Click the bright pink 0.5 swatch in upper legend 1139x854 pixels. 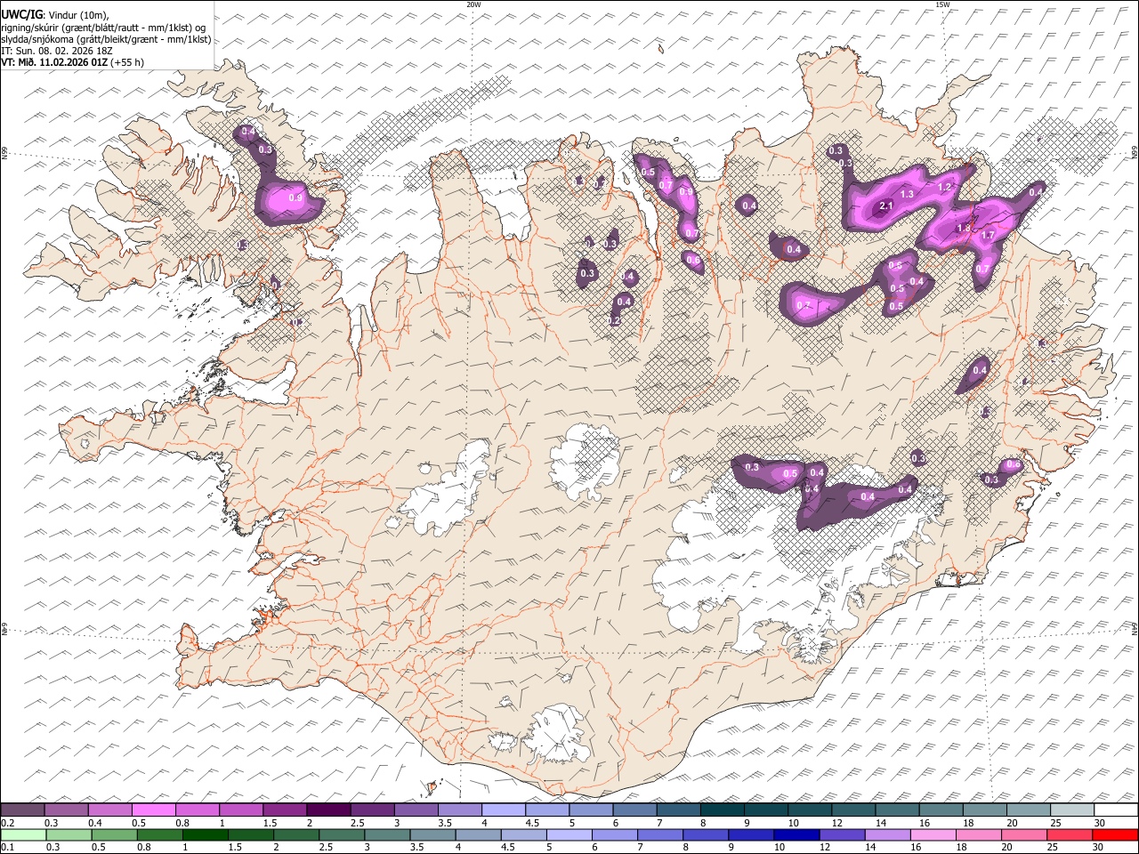154,810
